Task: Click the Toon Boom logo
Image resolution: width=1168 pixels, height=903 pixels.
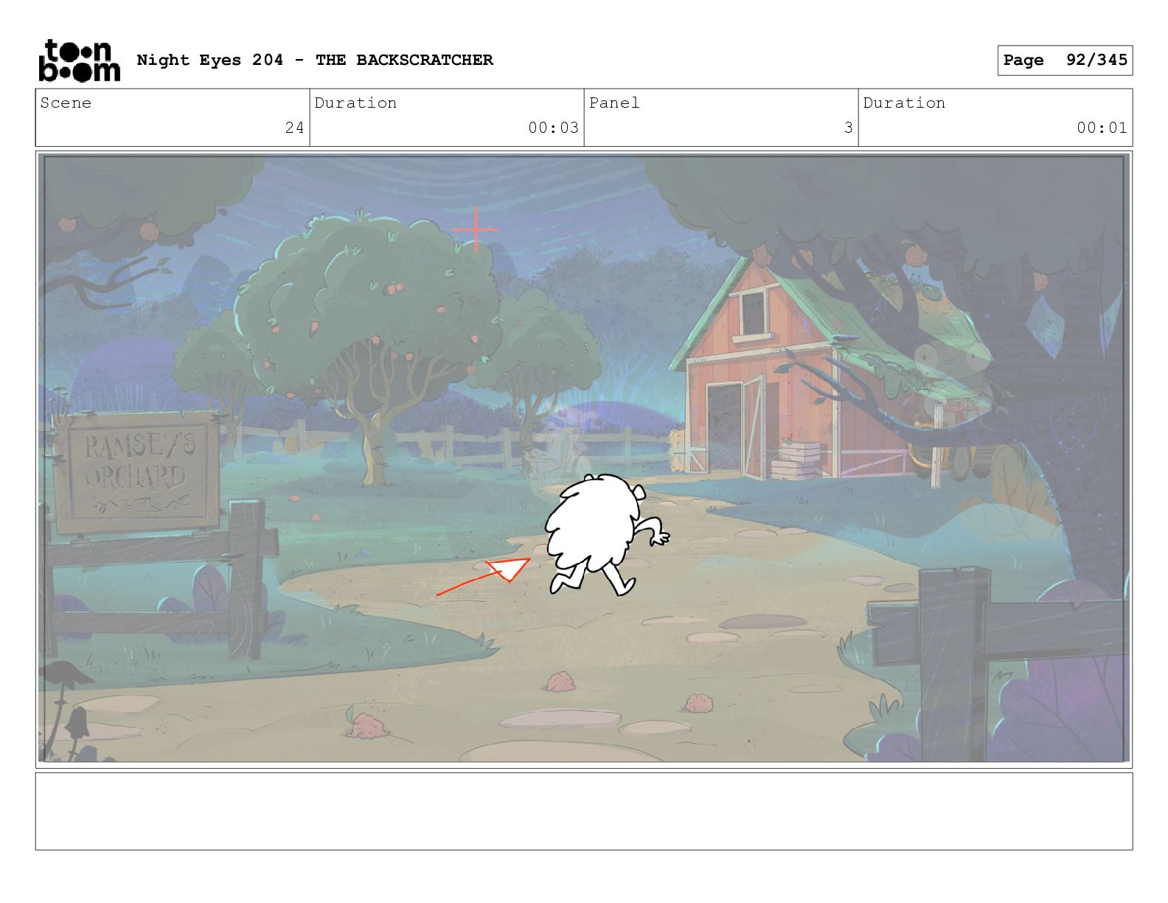Action: (x=79, y=60)
